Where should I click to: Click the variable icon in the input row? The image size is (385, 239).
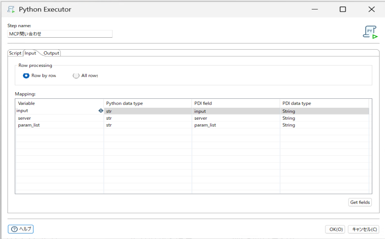[101, 111]
